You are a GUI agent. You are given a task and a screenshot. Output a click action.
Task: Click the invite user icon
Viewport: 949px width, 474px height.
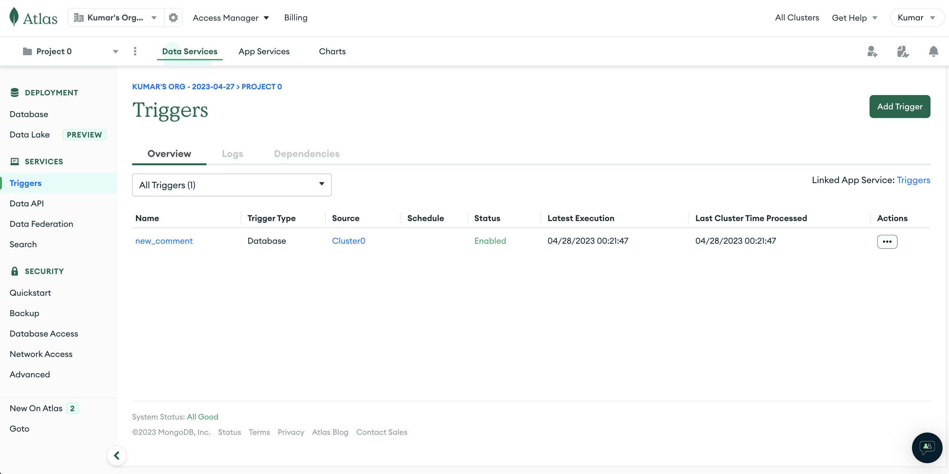pyautogui.click(x=872, y=52)
